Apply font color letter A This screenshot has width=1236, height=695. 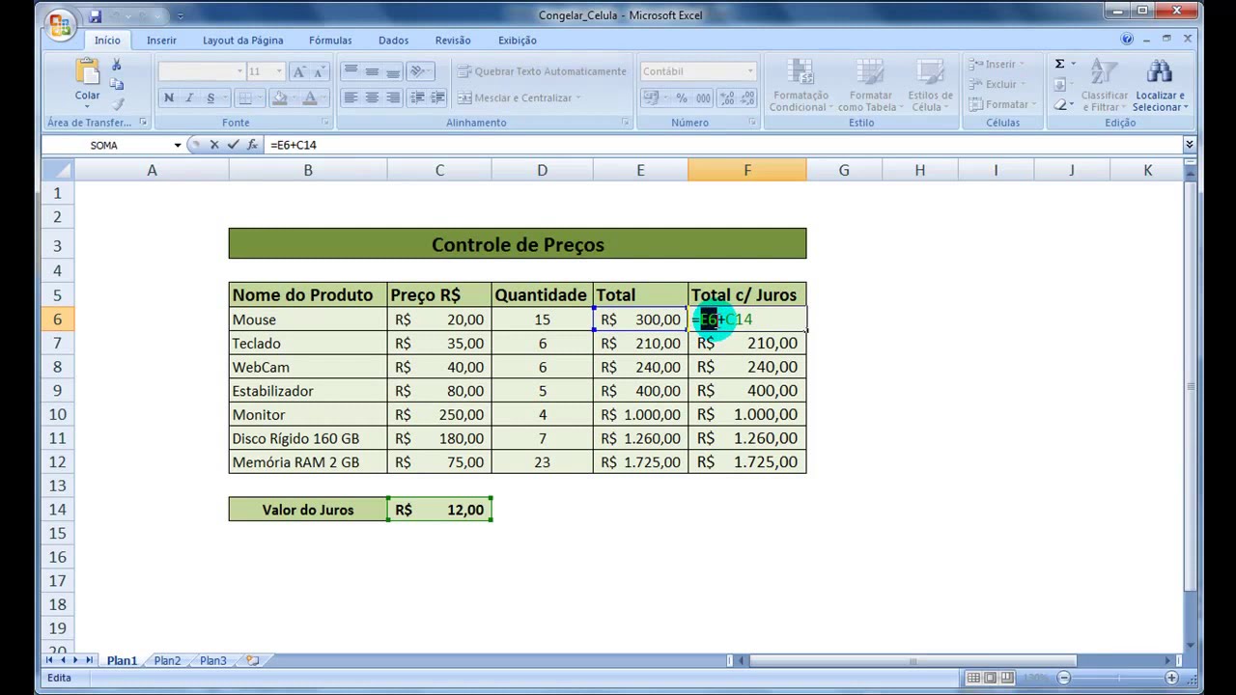pos(310,97)
